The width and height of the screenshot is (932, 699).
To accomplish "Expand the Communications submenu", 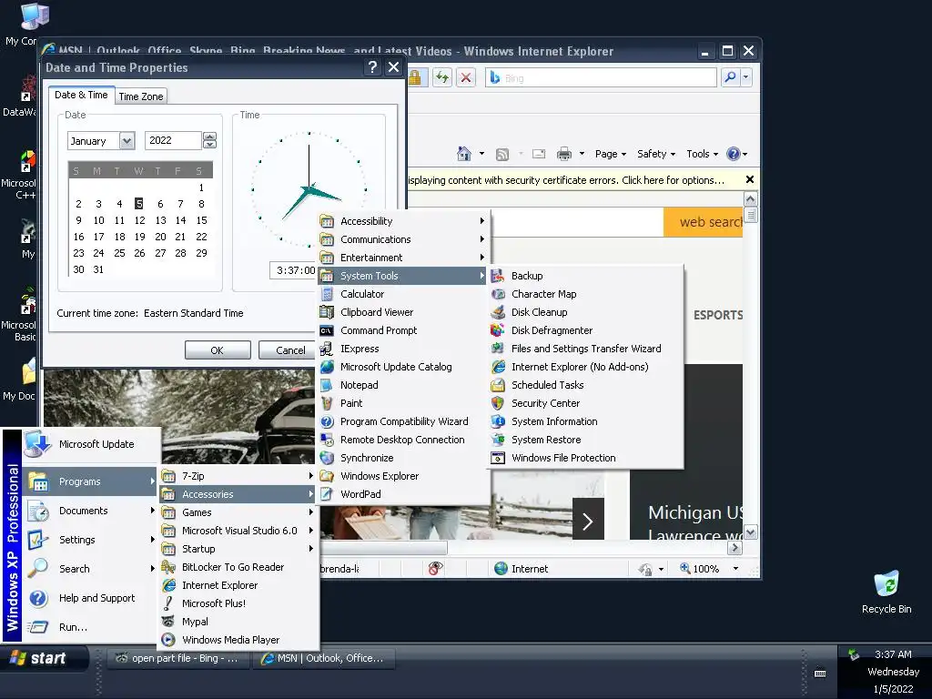I will (402, 239).
